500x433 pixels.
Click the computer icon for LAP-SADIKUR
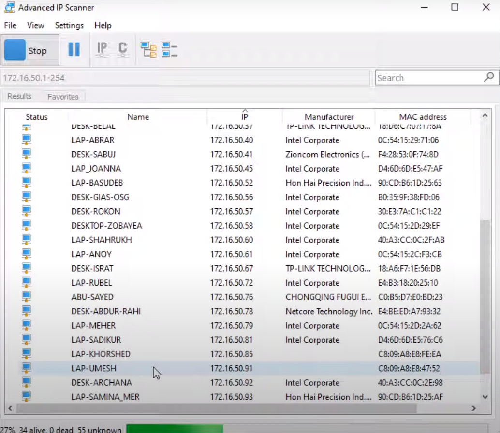(x=27, y=340)
